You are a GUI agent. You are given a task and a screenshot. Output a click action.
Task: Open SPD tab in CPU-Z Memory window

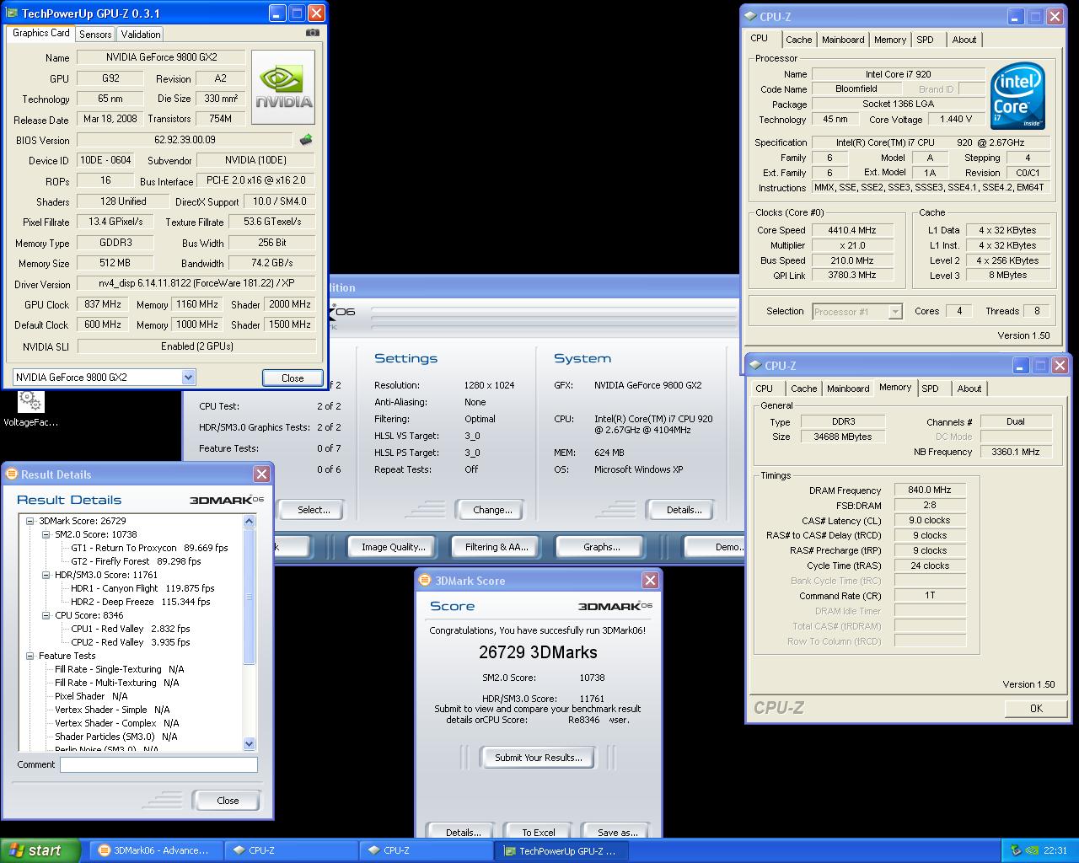pos(930,389)
